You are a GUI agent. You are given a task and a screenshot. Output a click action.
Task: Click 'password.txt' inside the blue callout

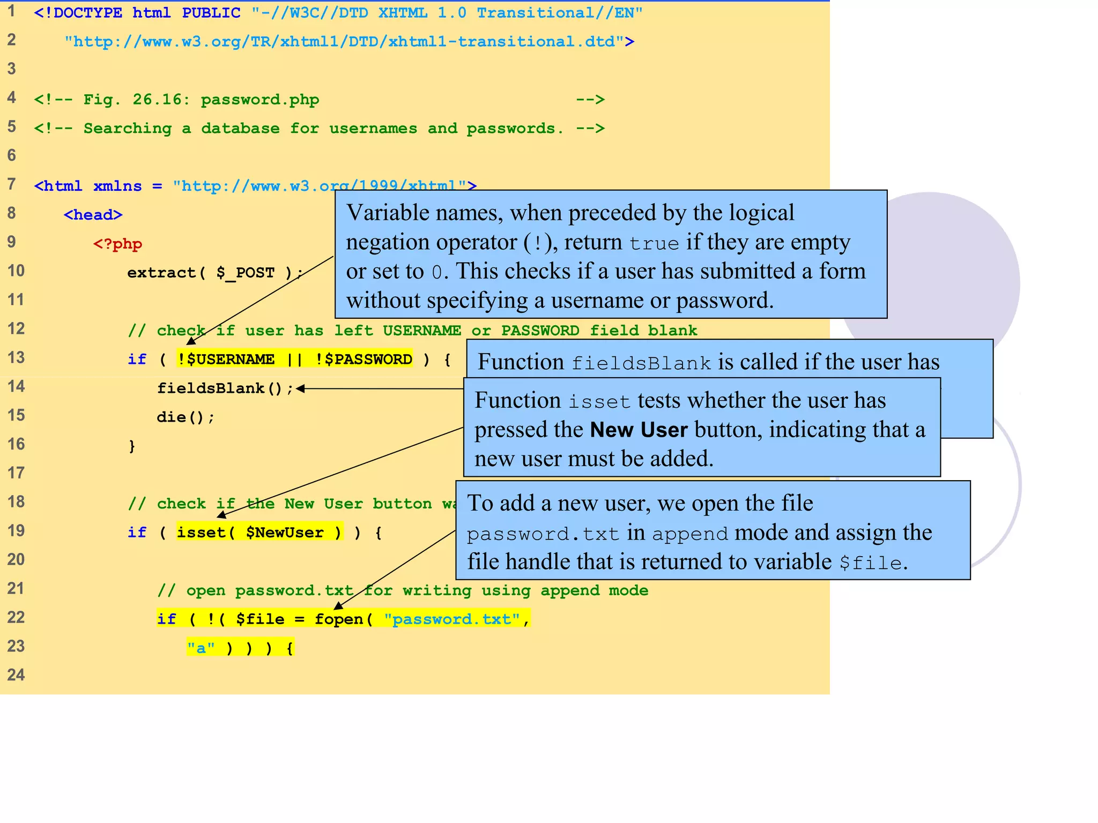pyautogui.click(x=543, y=534)
